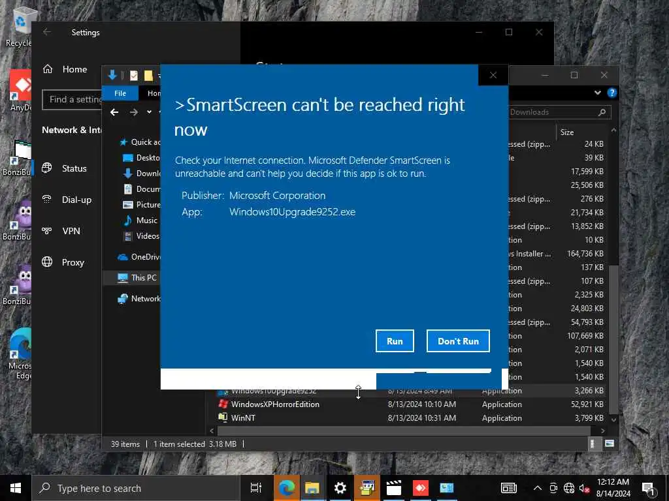Switch to large icons view in status bar
This screenshot has height=501, width=669.
[x=610, y=444]
